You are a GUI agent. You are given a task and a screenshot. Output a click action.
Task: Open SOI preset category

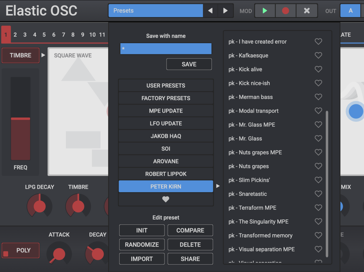coord(166,149)
